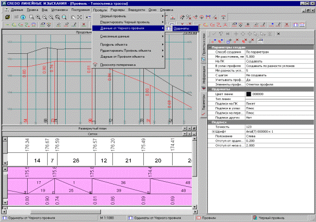Collapse the Параметры создания section
The height and width of the screenshot is (222, 316).
pos(210,47)
